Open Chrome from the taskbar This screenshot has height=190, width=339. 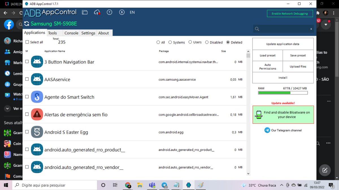128,185
